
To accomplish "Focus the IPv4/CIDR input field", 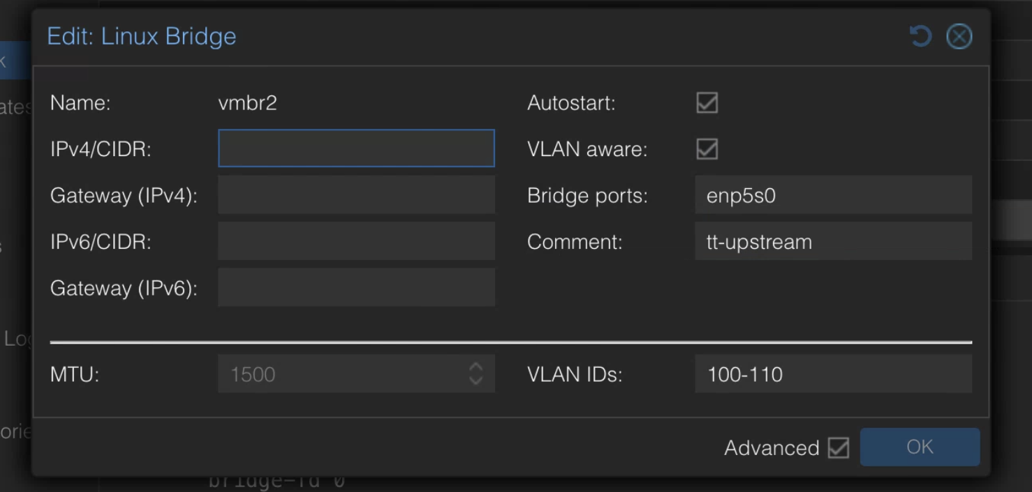I will click(356, 148).
